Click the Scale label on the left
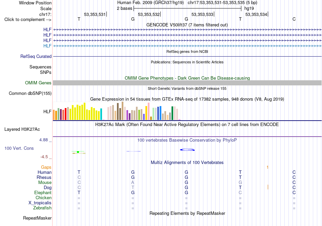The height and width of the screenshot is (226, 322). [46, 8]
